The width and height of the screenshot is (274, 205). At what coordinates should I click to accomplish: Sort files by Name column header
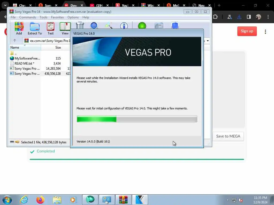25,48
